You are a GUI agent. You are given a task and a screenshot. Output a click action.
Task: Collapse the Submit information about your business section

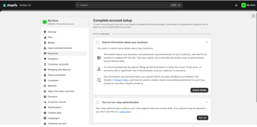[x=207, y=42]
